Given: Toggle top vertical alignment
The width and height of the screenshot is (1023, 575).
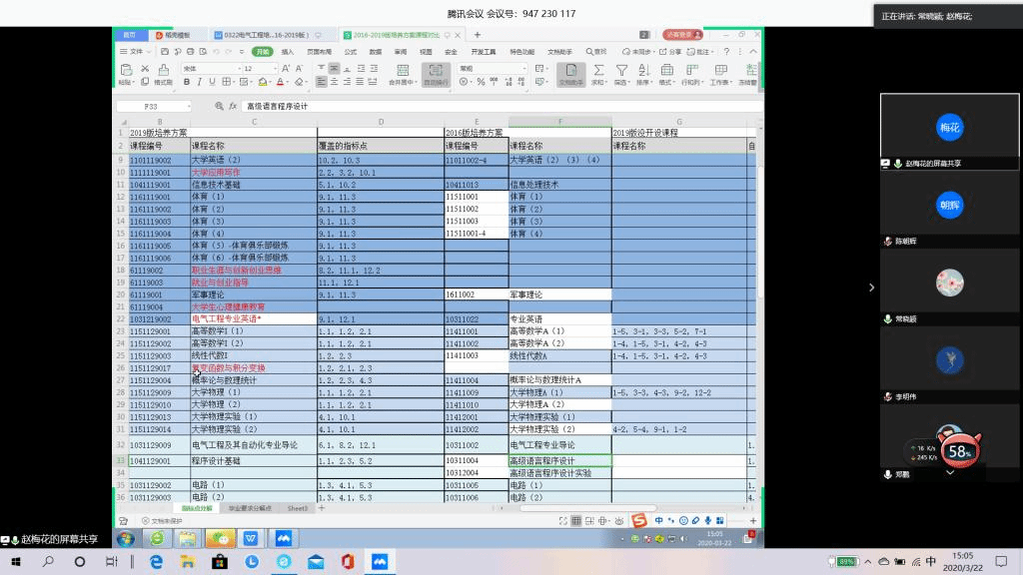Looking at the screenshot, I should 321,69.
